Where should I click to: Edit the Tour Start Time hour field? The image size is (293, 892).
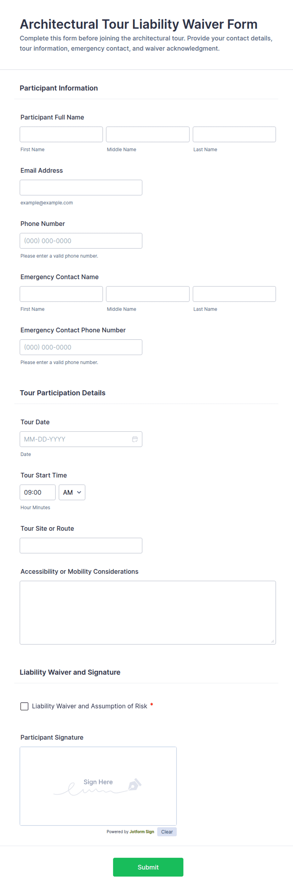[x=37, y=493]
